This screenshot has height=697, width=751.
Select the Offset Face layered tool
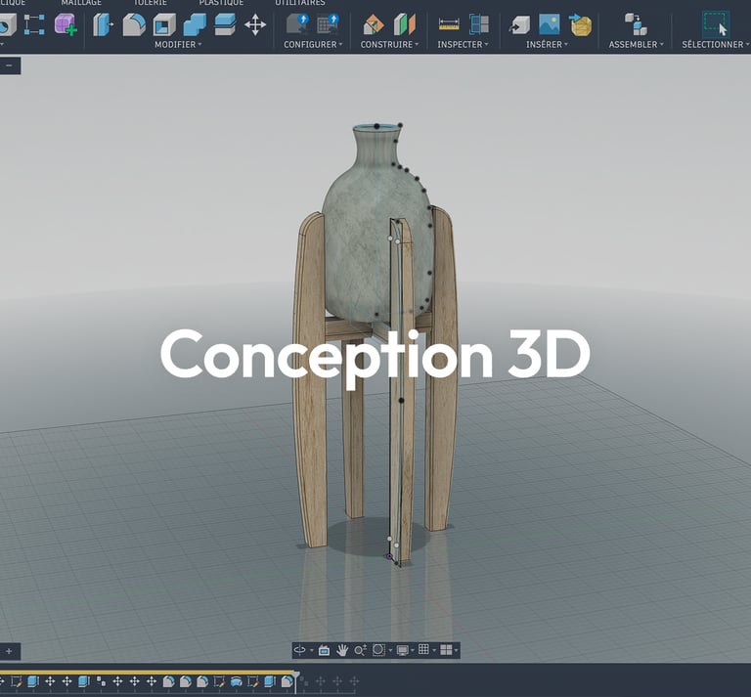tap(225, 24)
